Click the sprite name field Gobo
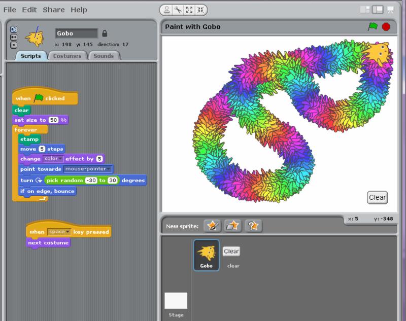This screenshot has width=406, height=321. pos(77,33)
